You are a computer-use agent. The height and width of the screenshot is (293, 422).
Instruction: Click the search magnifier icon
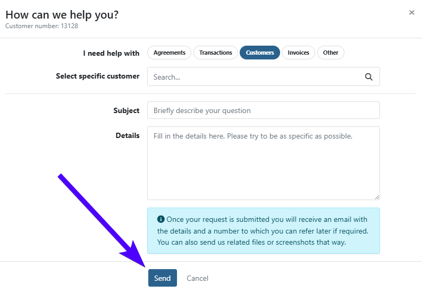[369, 77]
